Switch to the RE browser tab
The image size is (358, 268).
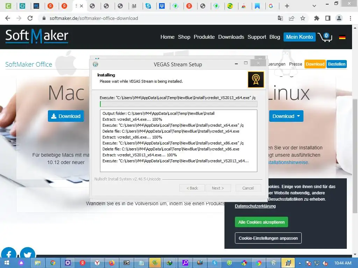pos(36,6)
